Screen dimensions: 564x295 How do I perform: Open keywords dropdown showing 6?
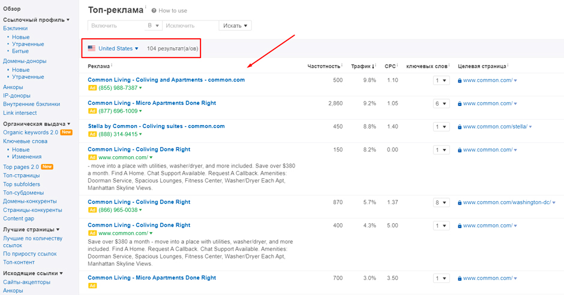pos(441,104)
